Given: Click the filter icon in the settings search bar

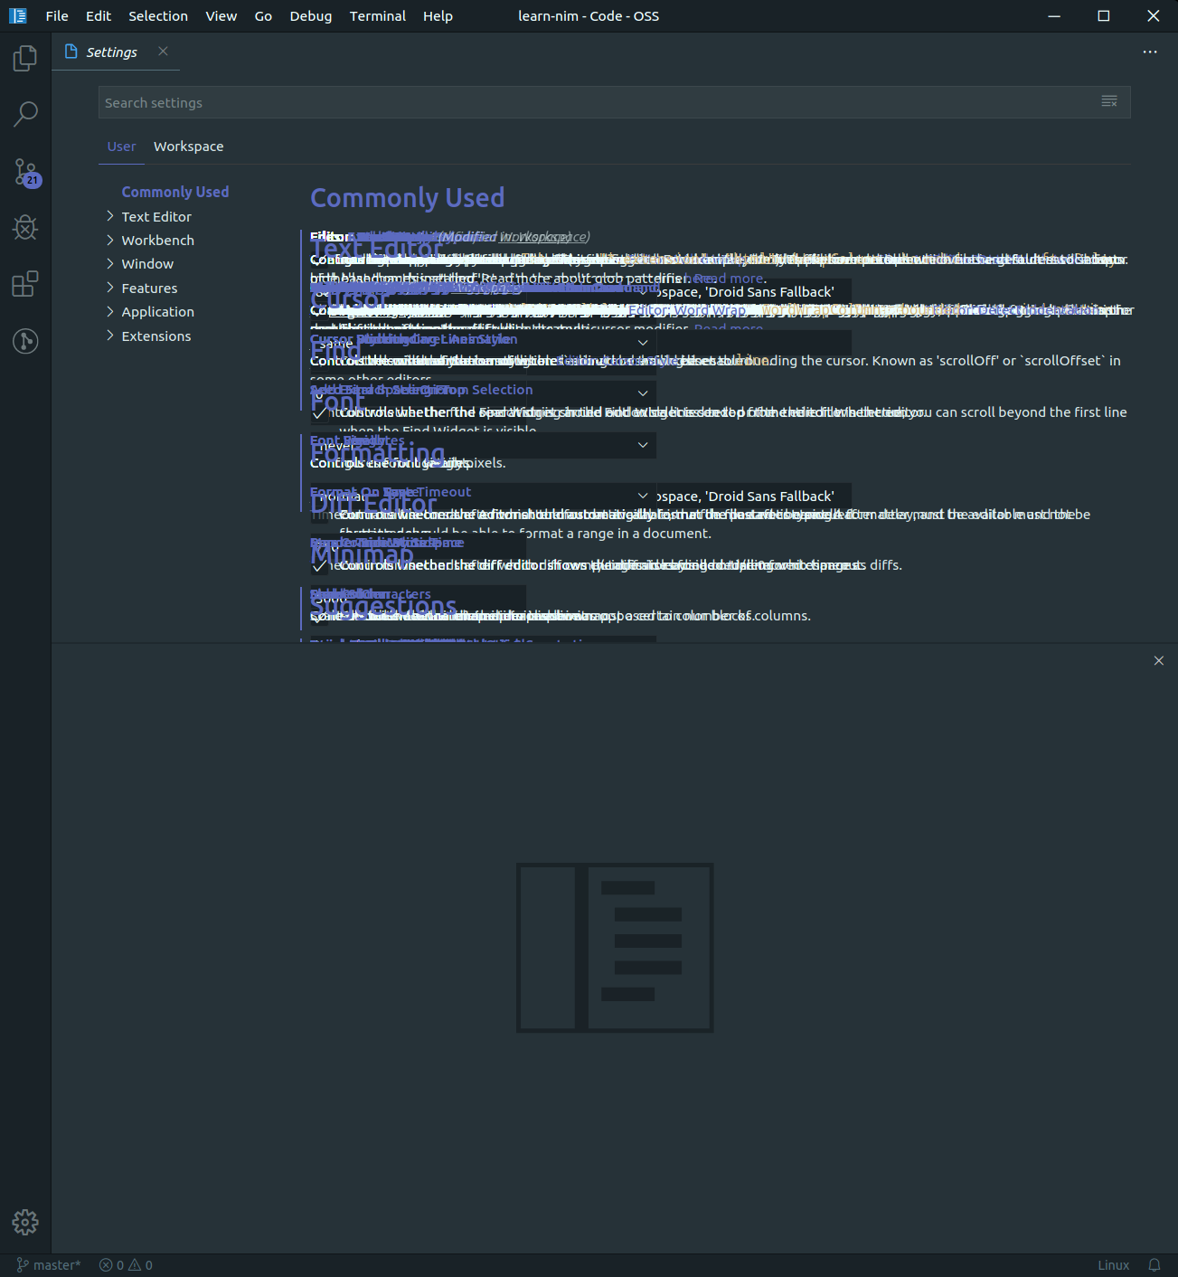Looking at the screenshot, I should [1108, 101].
